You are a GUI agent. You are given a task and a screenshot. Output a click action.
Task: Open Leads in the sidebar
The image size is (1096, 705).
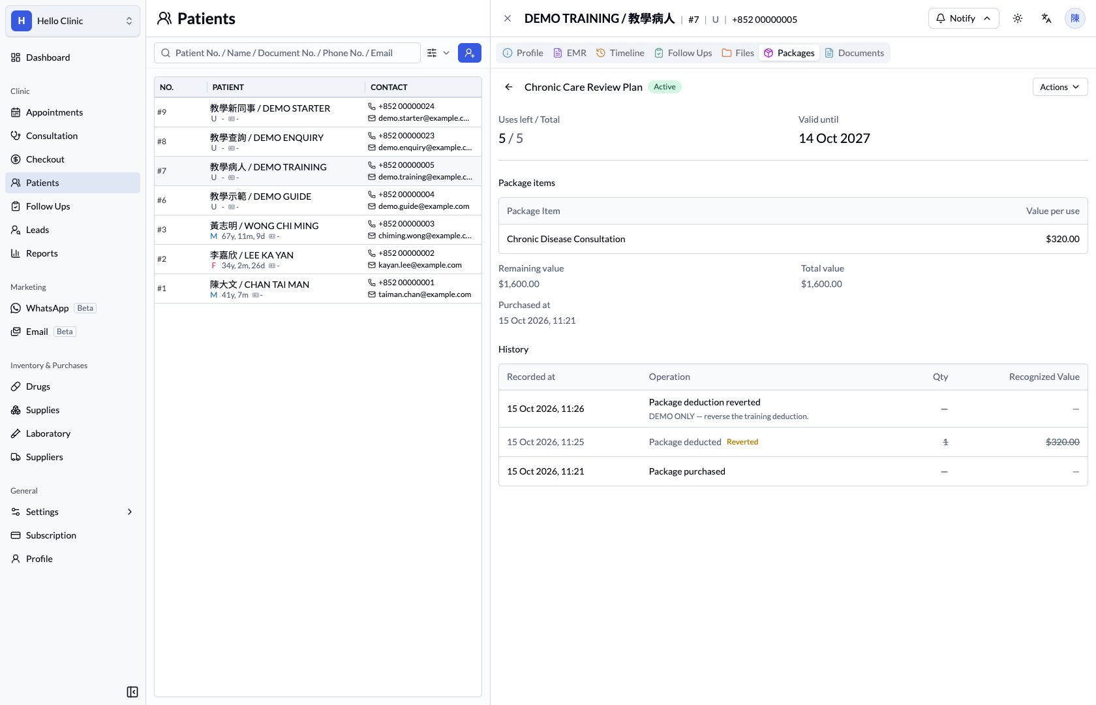click(72, 230)
